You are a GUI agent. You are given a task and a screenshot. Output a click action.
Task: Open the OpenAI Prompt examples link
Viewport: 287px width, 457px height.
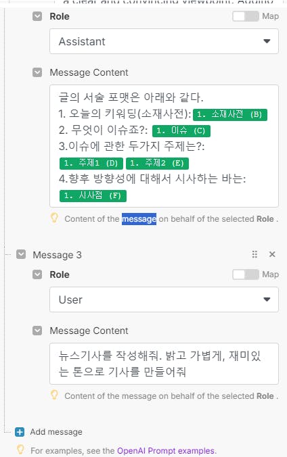[167, 451]
